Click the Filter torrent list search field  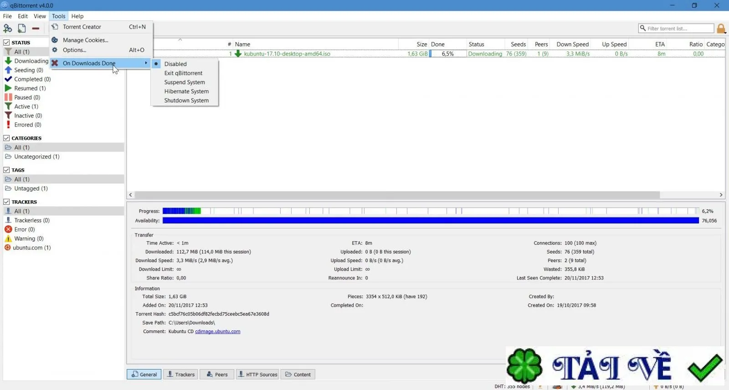tap(676, 28)
